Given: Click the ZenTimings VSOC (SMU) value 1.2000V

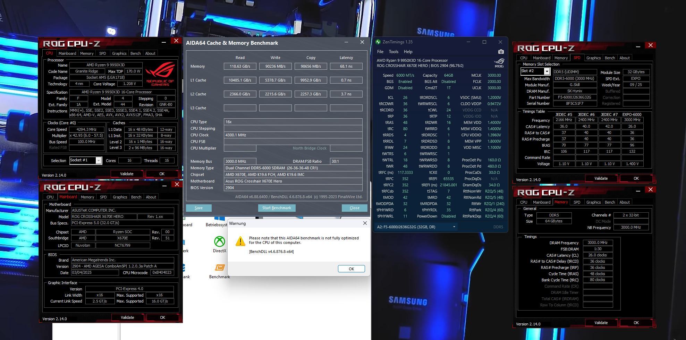Looking at the screenshot, I should click(494, 97).
